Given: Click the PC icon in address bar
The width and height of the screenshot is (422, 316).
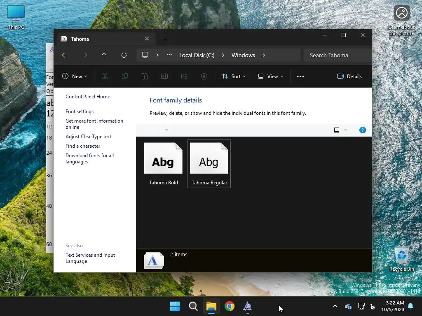Looking at the screenshot, I should pos(145,55).
